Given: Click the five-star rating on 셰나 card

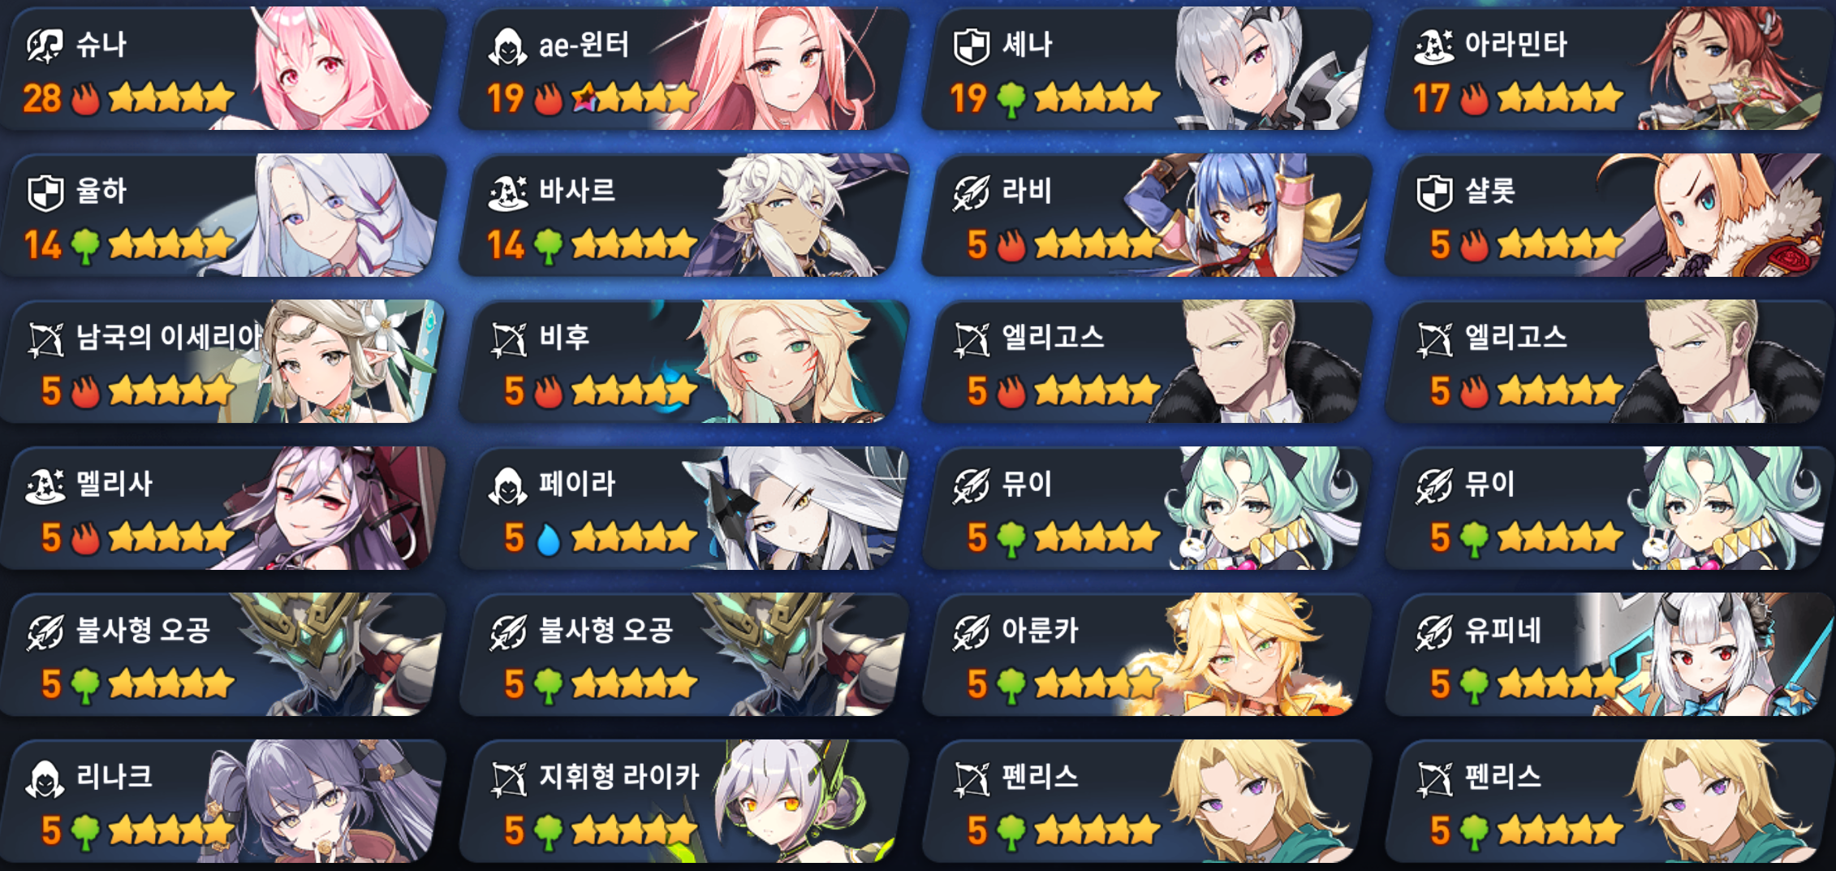Looking at the screenshot, I should point(1097,98).
